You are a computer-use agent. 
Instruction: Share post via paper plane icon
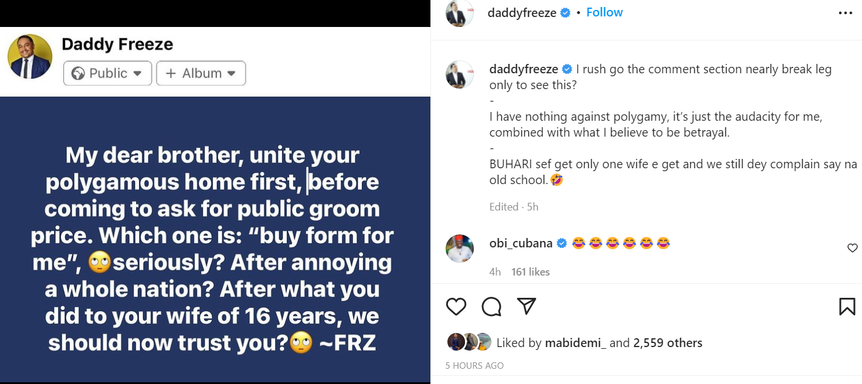click(x=526, y=307)
